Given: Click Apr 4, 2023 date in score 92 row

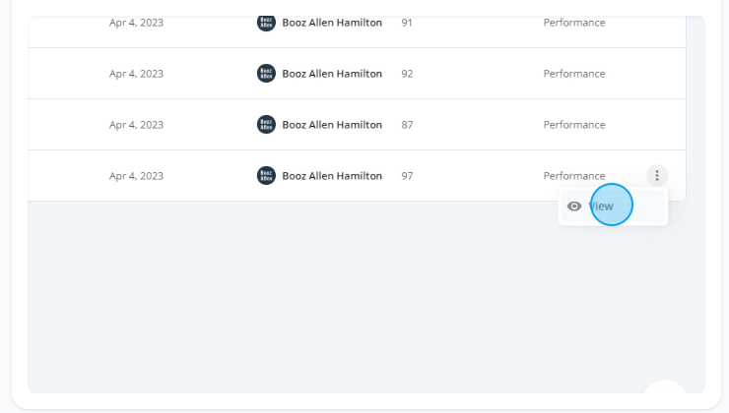Looking at the screenshot, I should pyautogui.click(x=136, y=74).
